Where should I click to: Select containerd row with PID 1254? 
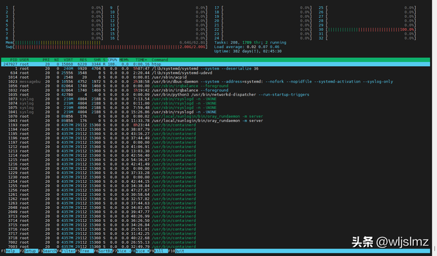216,182
